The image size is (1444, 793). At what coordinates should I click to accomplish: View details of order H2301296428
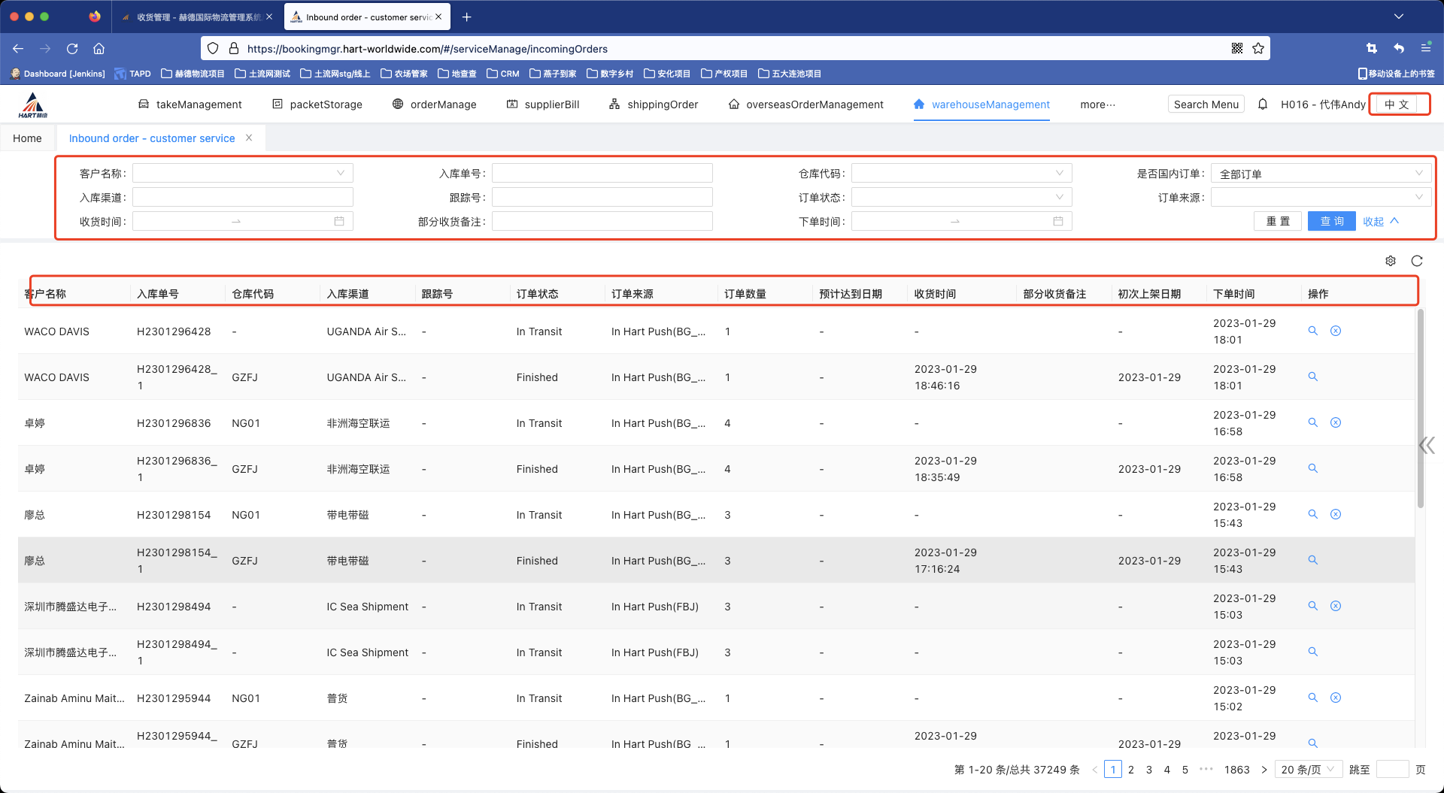click(1312, 331)
